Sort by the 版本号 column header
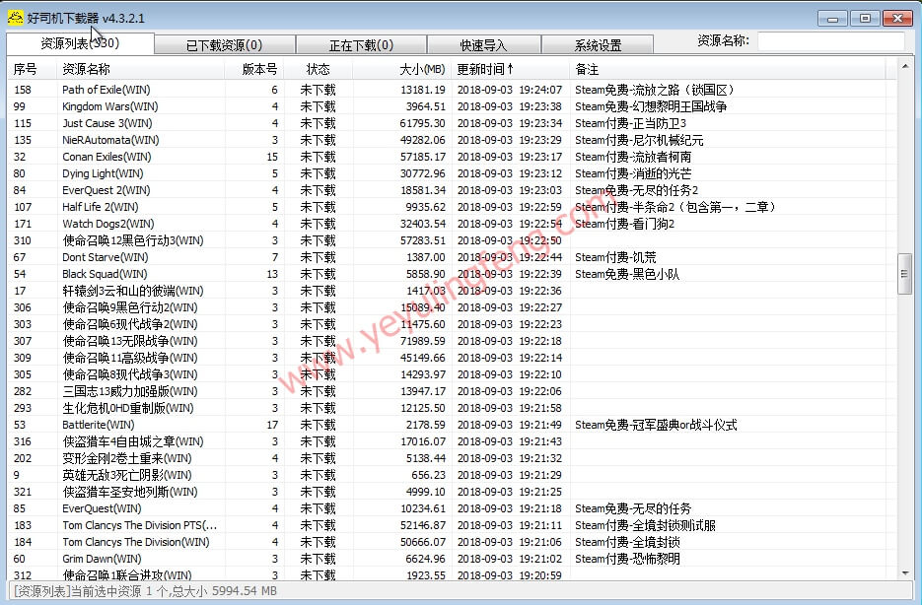 coord(254,69)
